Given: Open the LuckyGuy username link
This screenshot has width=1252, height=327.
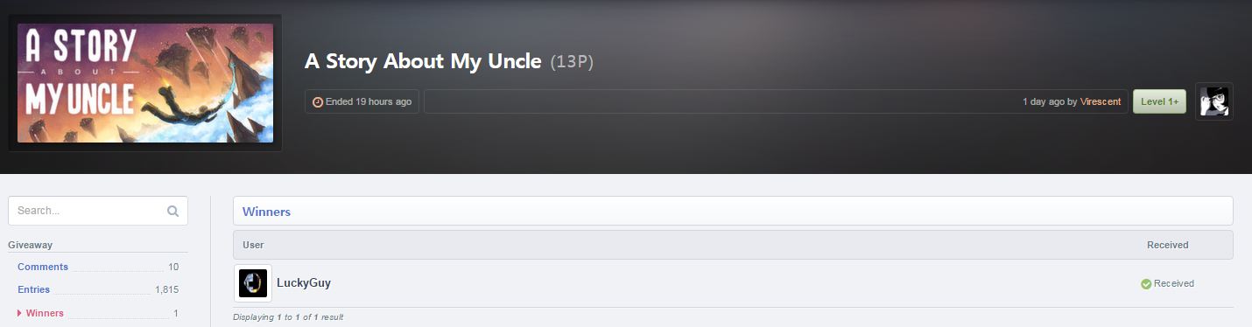Looking at the screenshot, I should 304,283.
